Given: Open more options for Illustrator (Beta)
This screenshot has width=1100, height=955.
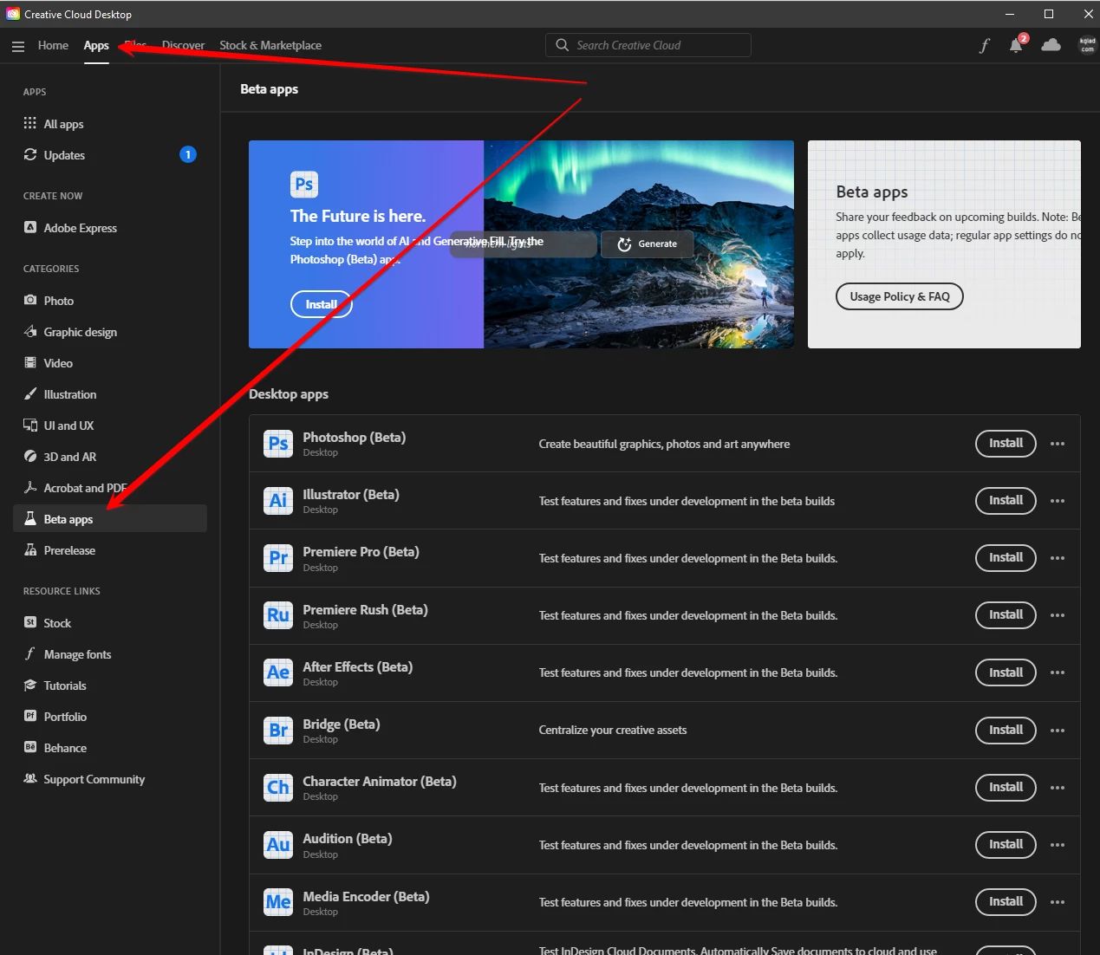Looking at the screenshot, I should [x=1058, y=501].
